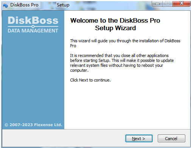The width and height of the screenshot is (191, 148).
Task: Close the setup wizard window
Action: tap(182, 3)
